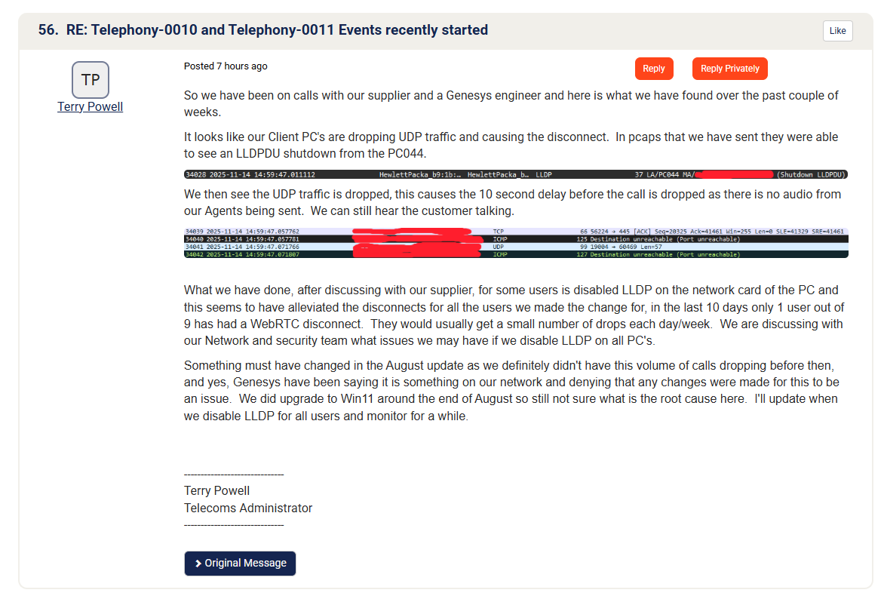Click the TP avatar icon
Screen dimensions: 884x596
[x=91, y=80]
